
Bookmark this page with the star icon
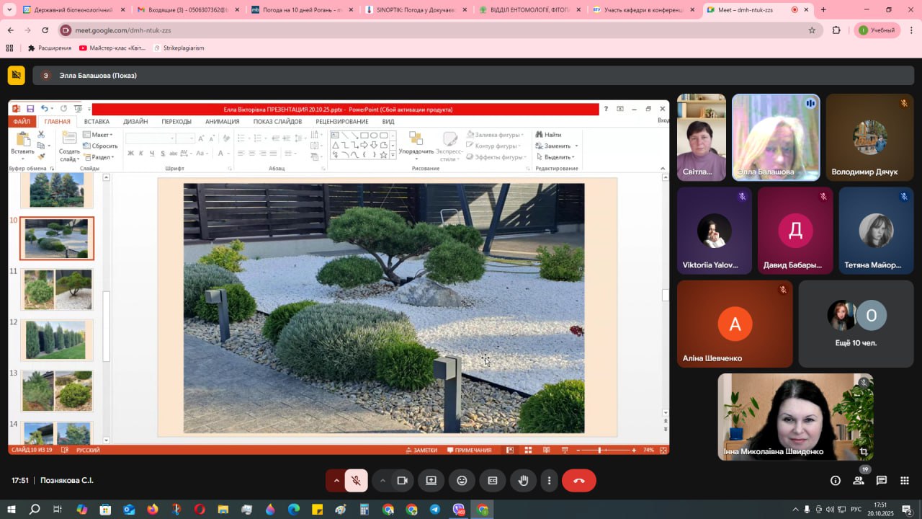tap(812, 30)
